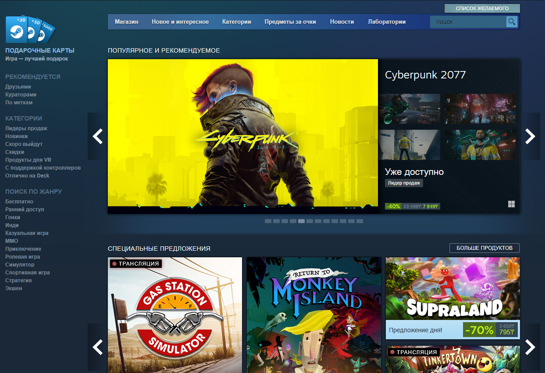
Task: View Cyberpunk screenshot of neon night street
Action: click(480, 109)
